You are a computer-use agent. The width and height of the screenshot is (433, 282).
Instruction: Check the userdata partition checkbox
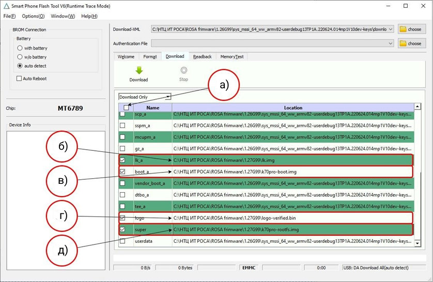click(123, 241)
